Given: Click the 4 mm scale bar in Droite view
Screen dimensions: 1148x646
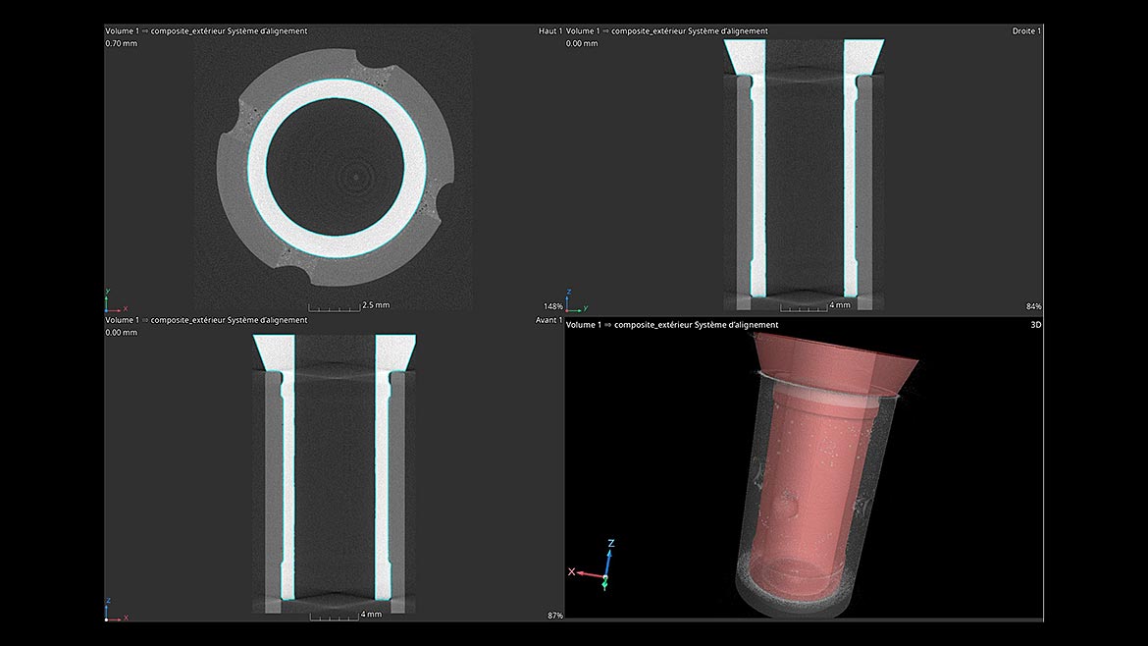Looking at the screenshot, I should (x=814, y=306).
